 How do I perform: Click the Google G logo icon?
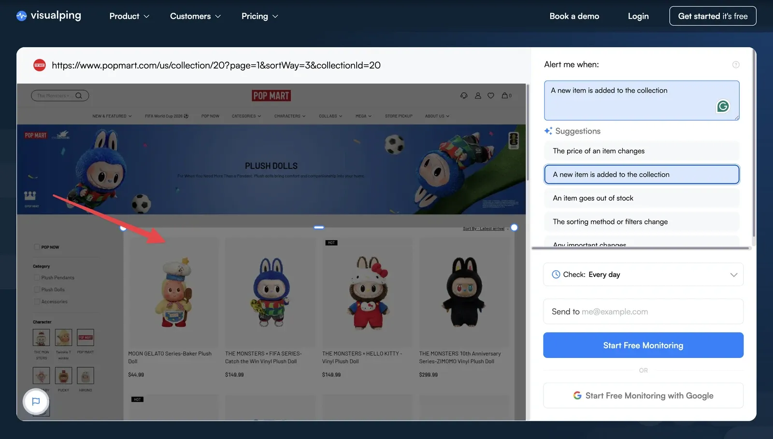coord(577,396)
